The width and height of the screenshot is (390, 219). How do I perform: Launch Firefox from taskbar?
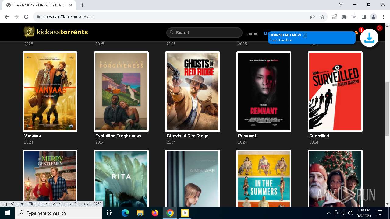[155, 213]
